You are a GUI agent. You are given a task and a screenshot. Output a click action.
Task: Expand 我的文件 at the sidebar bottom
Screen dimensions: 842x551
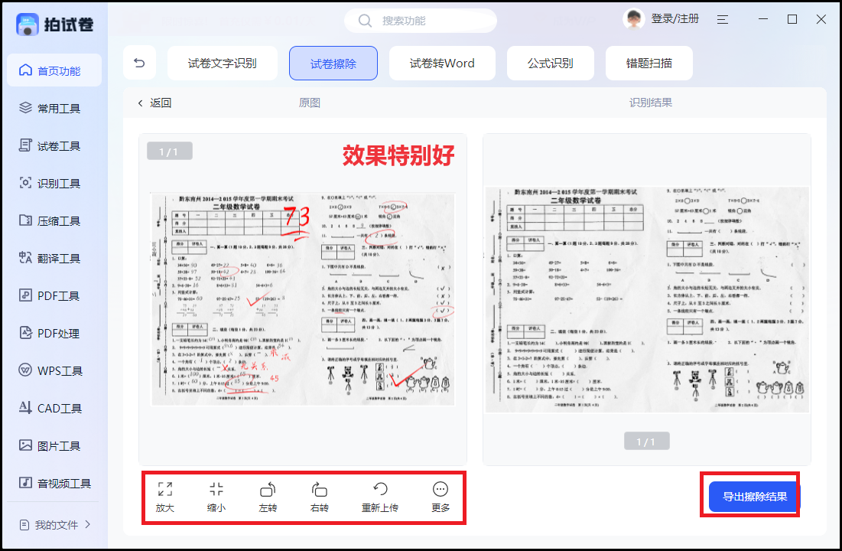[x=54, y=526]
